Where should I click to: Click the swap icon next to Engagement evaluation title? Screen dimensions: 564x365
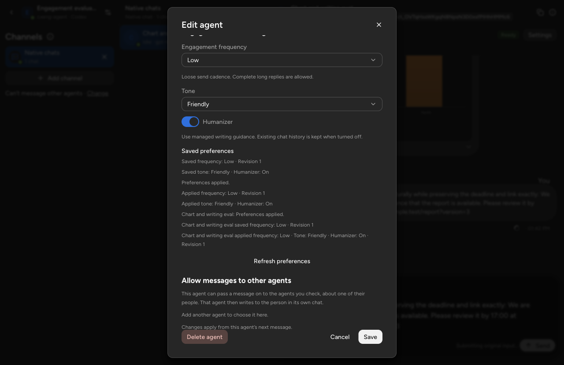click(x=108, y=12)
